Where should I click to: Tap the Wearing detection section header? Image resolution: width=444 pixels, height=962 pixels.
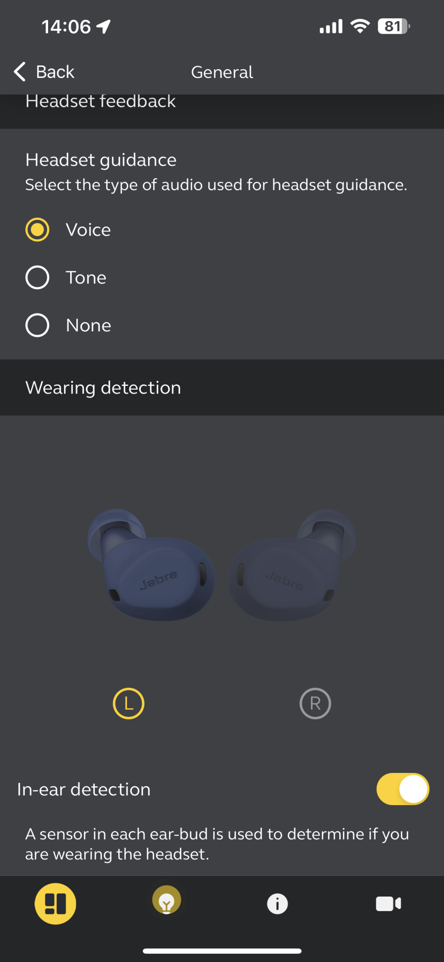click(103, 388)
